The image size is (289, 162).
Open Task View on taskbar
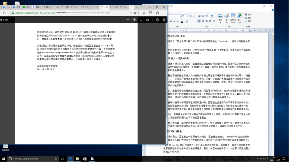point(63,159)
